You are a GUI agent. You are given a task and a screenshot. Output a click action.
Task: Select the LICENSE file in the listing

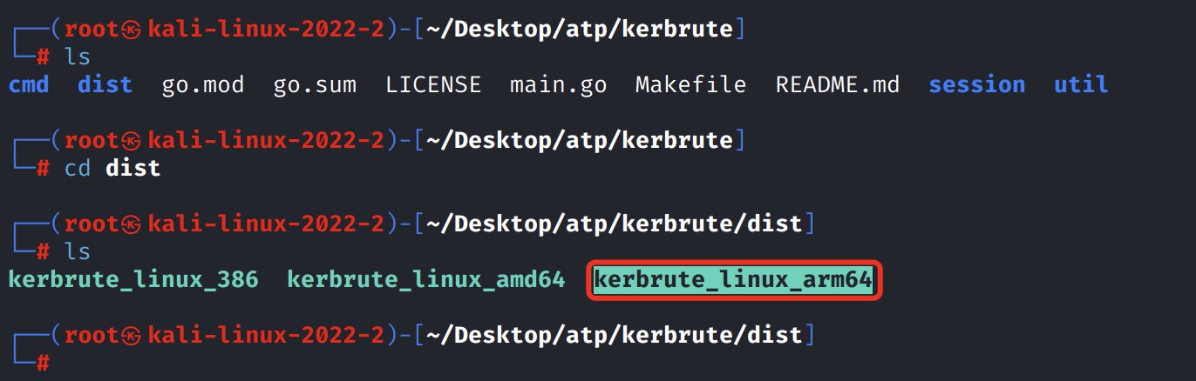pos(433,84)
